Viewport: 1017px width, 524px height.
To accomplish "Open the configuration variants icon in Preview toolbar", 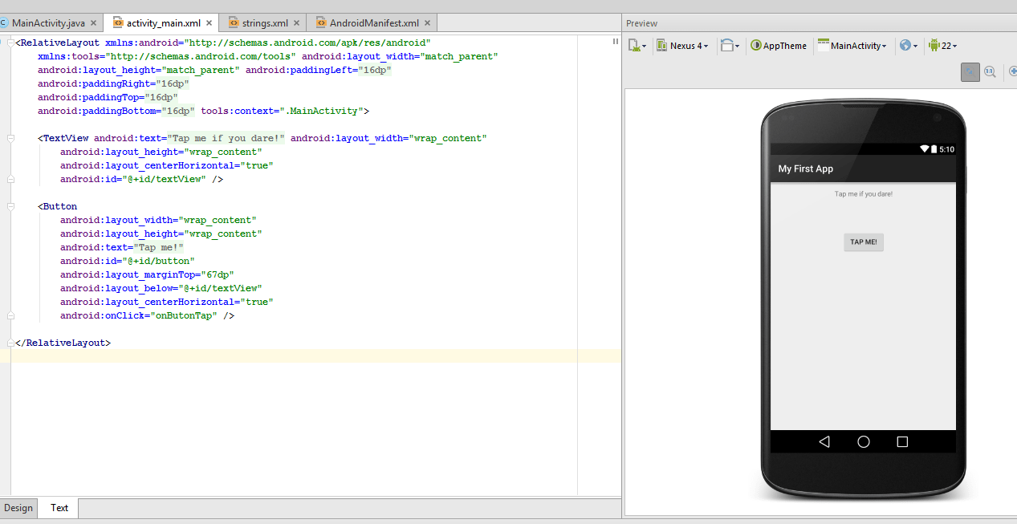I will coord(635,45).
